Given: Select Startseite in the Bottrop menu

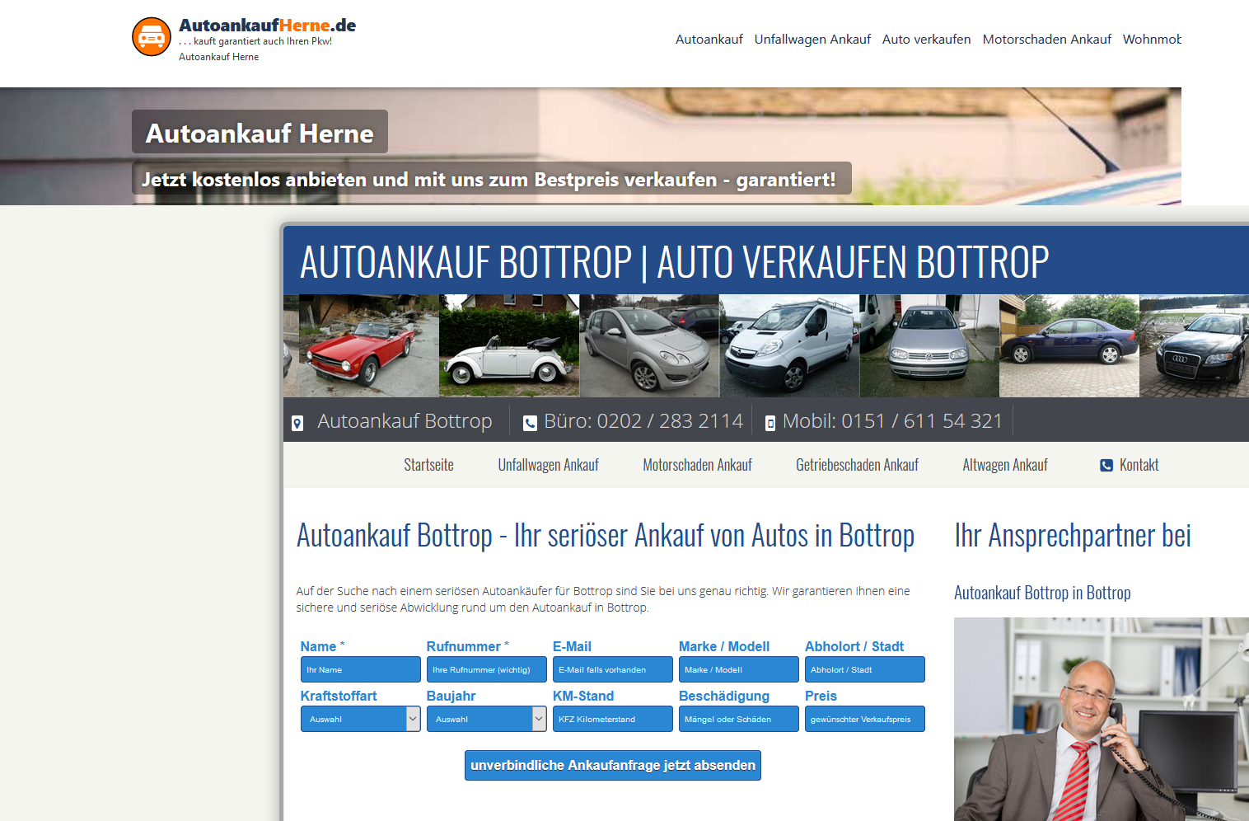Looking at the screenshot, I should 428,465.
